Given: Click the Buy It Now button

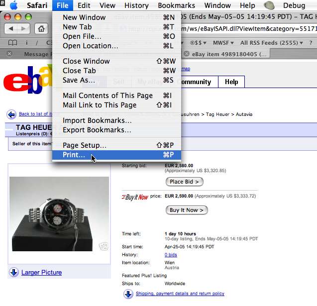Looking at the screenshot, I should pyautogui.click(x=187, y=210).
